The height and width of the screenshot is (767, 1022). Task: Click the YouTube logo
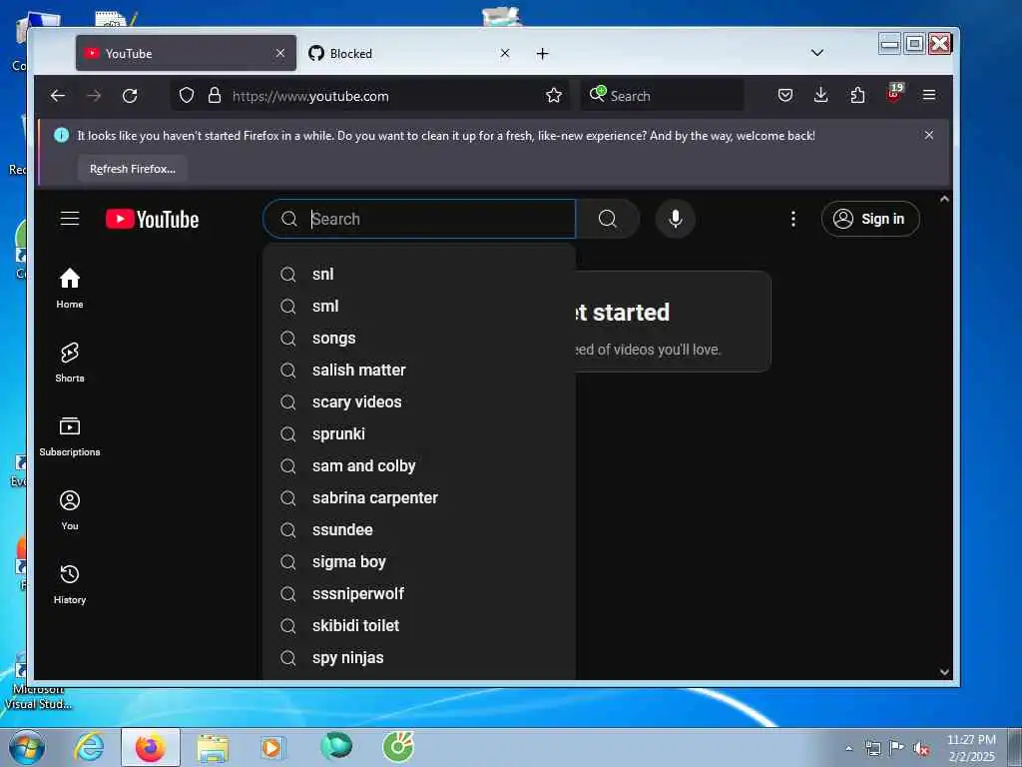pyautogui.click(x=152, y=219)
